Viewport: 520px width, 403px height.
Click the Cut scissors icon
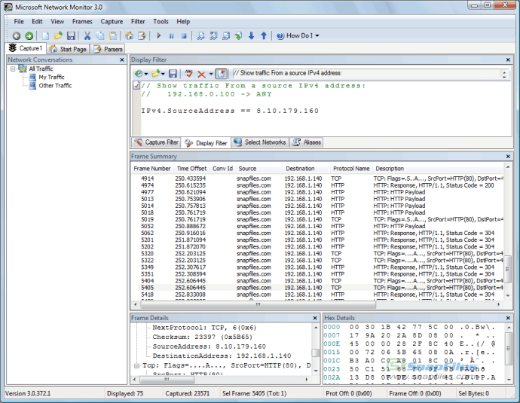point(87,36)
